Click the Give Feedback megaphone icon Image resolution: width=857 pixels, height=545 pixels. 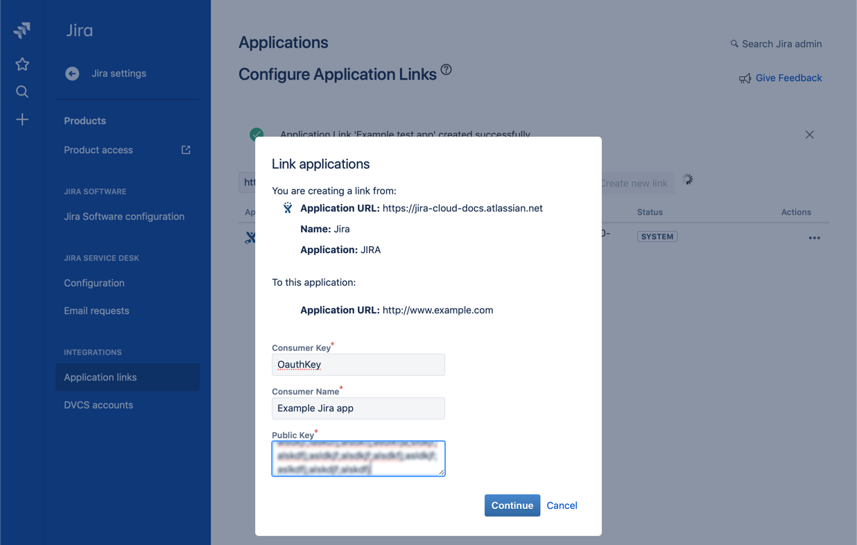click(x=745, y=78)
